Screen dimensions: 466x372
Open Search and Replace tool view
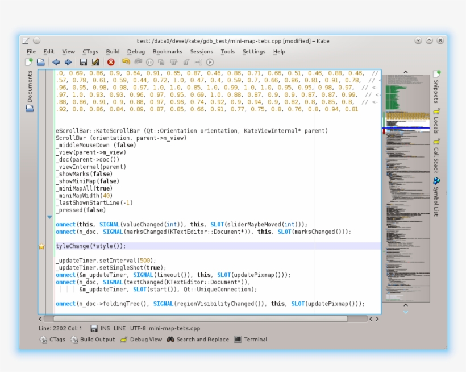(x=198, y=339)
